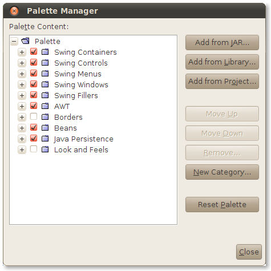Click the AWT folder icon
The image size is (271, 271).
click(x=45, y=106)
